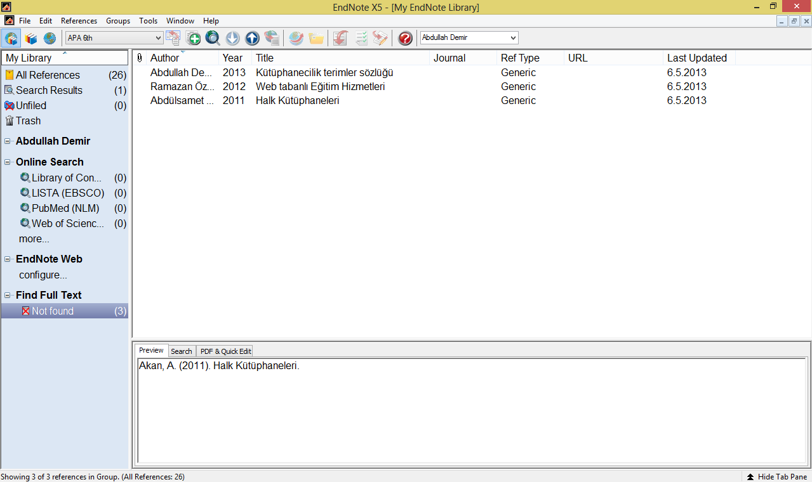Click configure... under EndNote Web
The height and width of the screenshot is (482, 812).
(43, 275)
